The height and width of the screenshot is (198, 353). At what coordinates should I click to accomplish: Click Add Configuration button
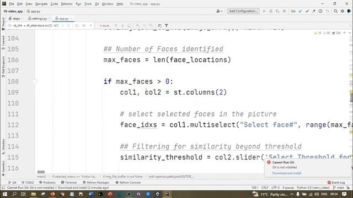pos(243,11)
